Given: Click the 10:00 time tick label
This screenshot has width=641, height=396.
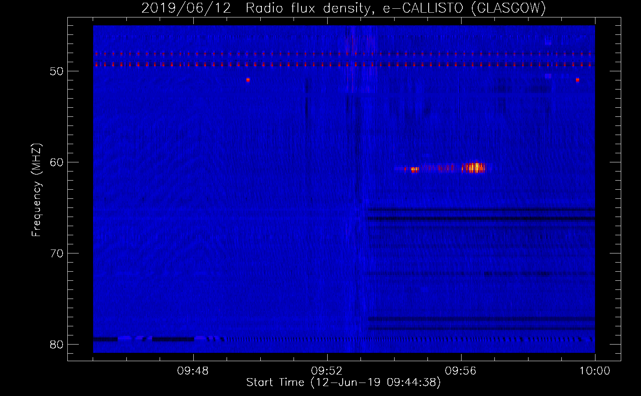Looking at the screenshot, I should coord(595,371).
